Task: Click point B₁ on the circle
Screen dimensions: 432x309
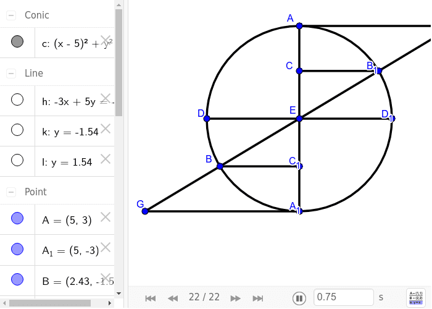Action: [x=379, y=71]
